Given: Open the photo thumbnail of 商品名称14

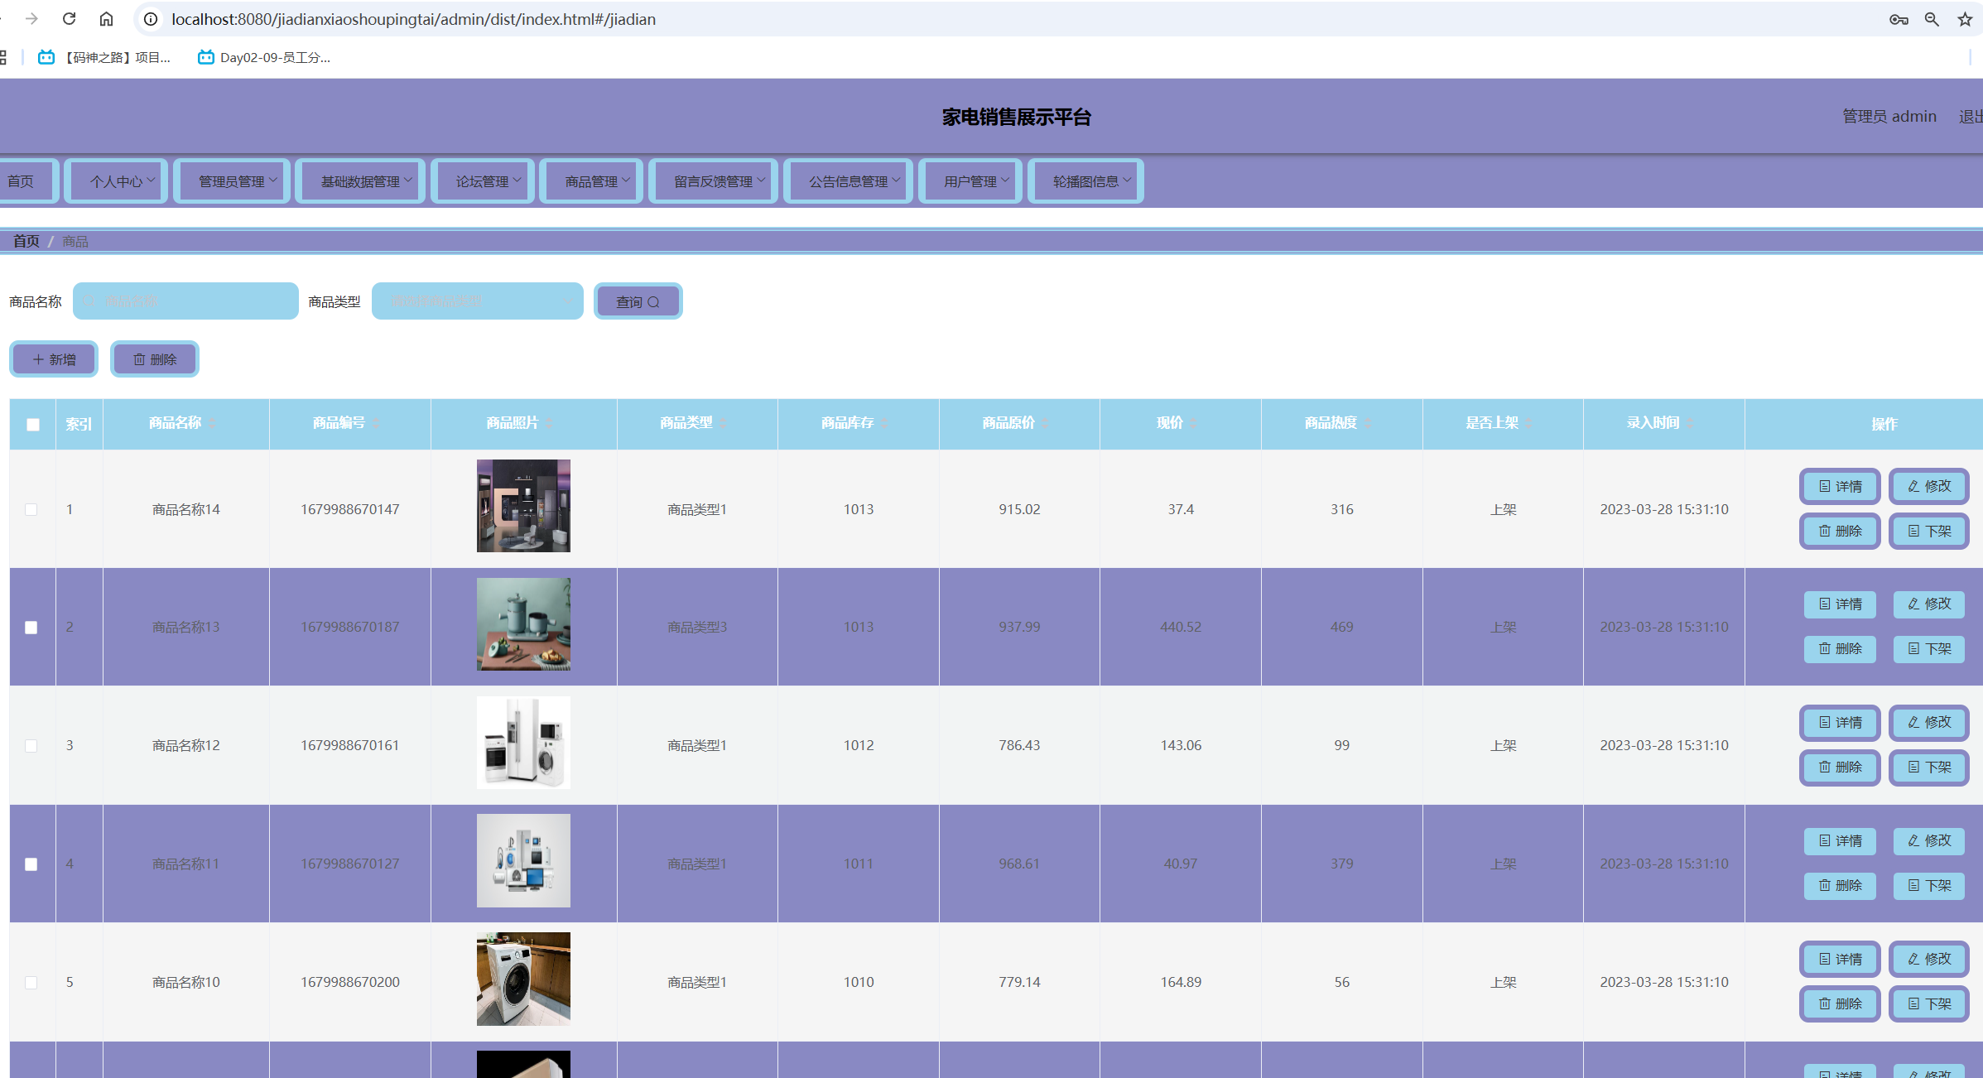Looking at the screenshot, I should click(523, 506).
